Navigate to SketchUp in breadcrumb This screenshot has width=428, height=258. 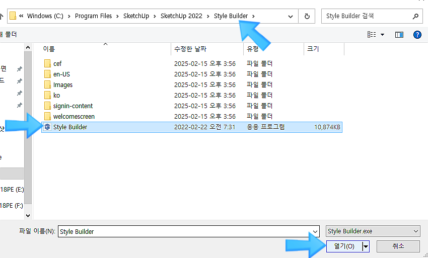(x=136, y=16)
